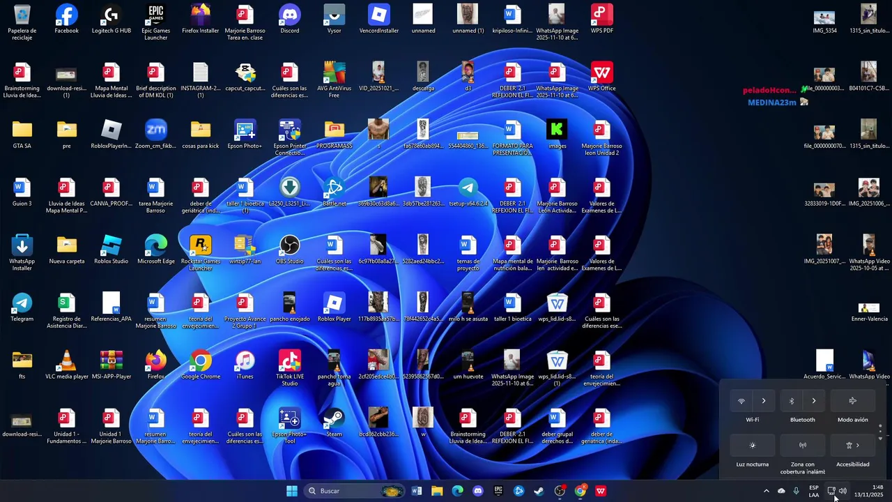
Task: Open Steam from the taskbar
Action: [x=539, y=491]
